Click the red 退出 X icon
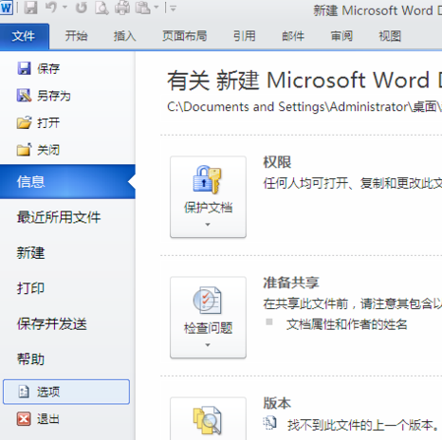Screen dimensions: 442x440 coord(24,419)
